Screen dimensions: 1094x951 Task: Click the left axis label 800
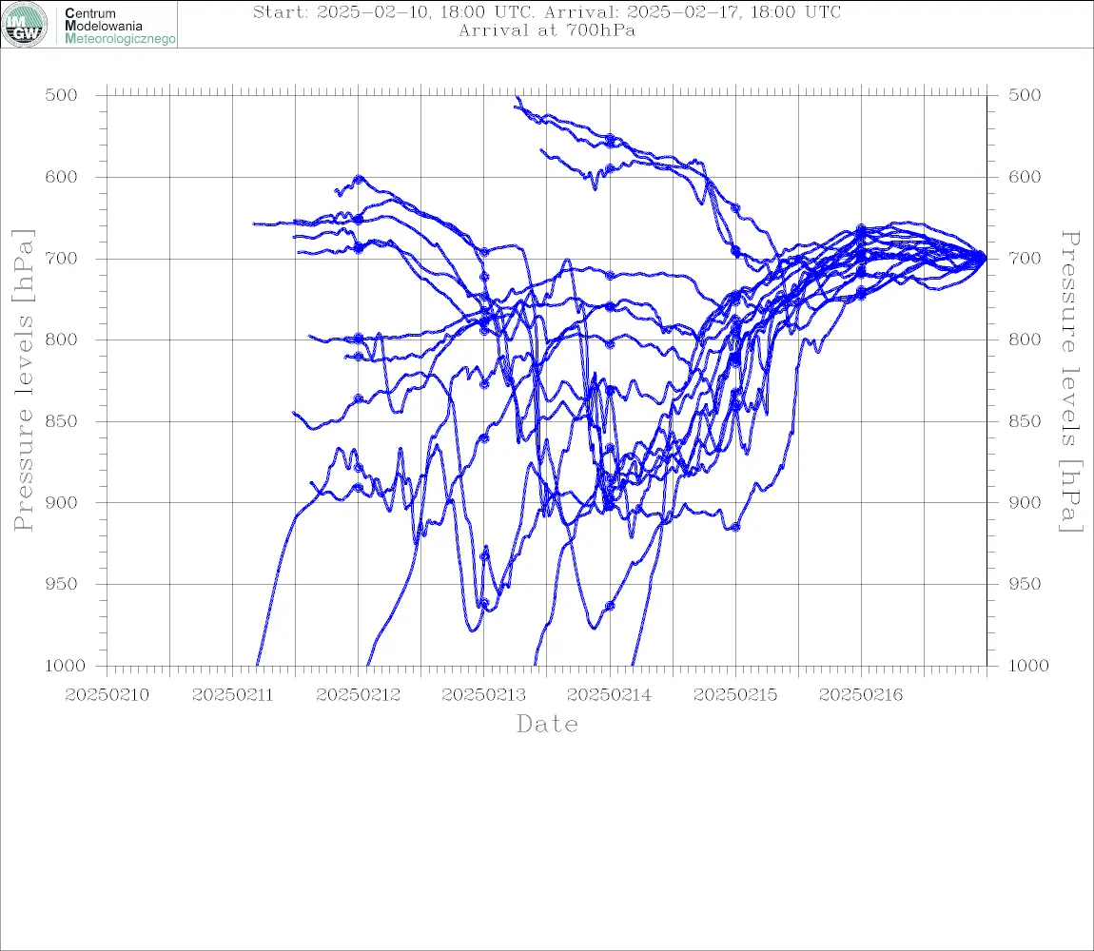62,340
